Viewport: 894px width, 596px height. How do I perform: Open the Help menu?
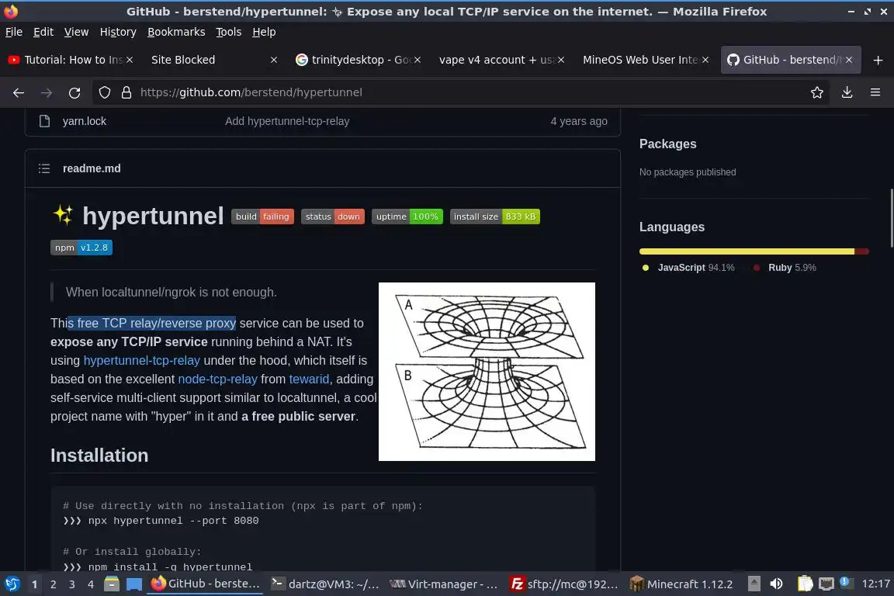coord(264,32)
